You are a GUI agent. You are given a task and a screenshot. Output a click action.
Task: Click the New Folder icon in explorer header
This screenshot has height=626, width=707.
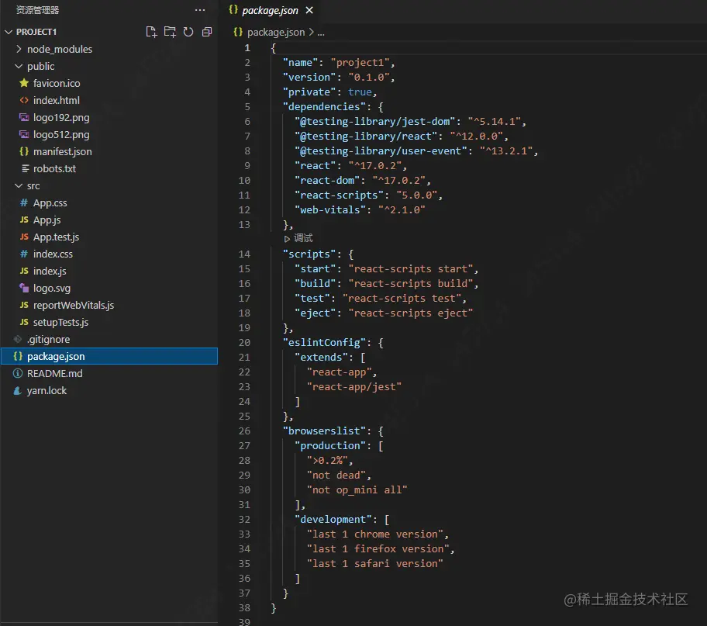click(x=170, y=32)
